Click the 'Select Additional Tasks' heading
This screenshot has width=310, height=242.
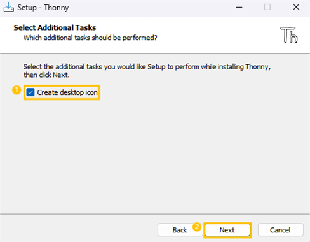tap(55, 27)
